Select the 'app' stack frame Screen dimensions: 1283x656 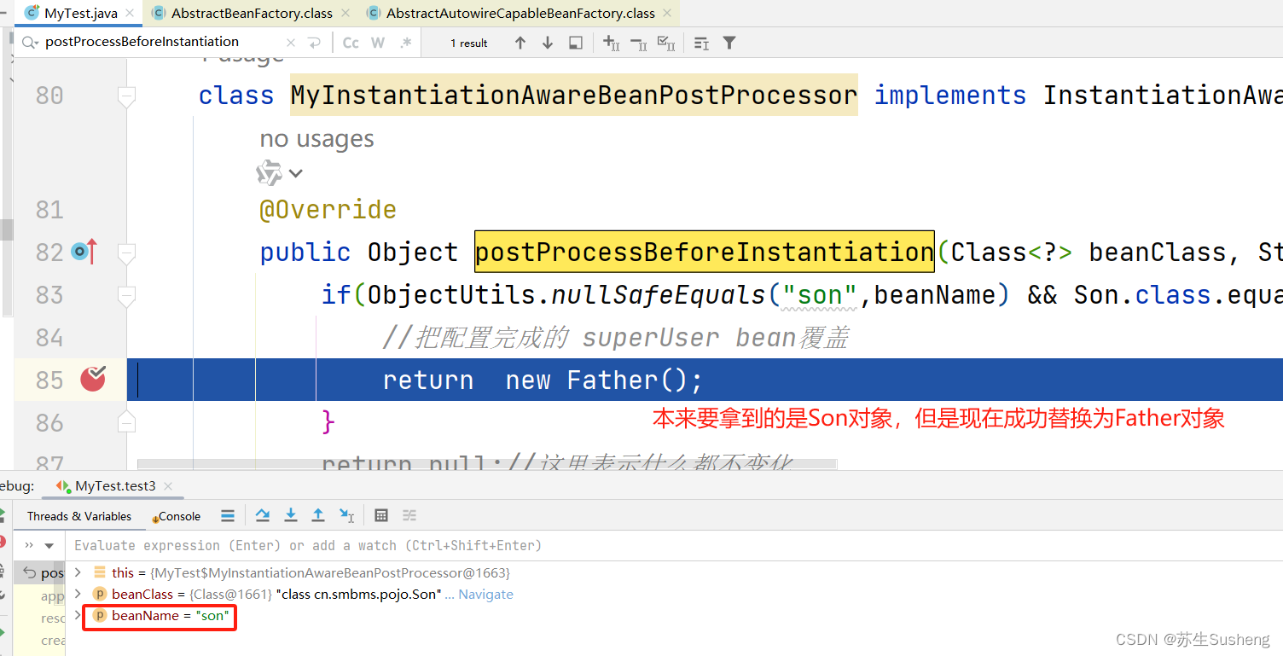click(x=40, y=595)
